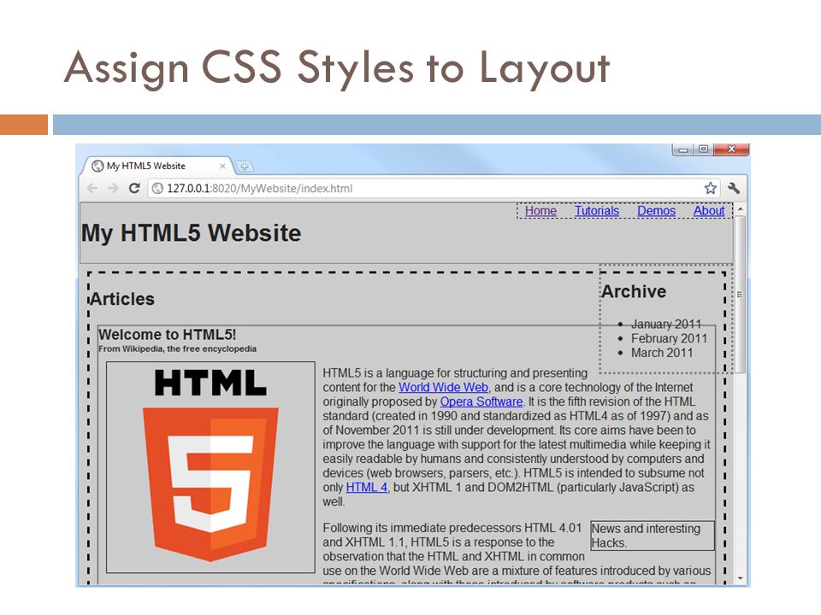Click February 2011 in the archive list
The height and width of the screenshot is (615, 821).
[669, 338]
